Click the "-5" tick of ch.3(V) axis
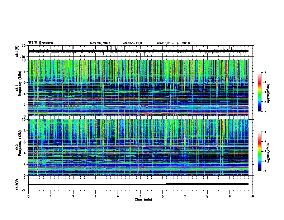284x220 pixels. 24,190
